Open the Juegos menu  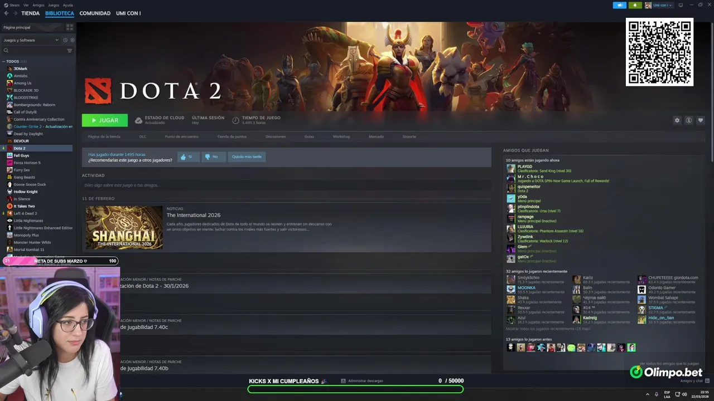point(54,5)
